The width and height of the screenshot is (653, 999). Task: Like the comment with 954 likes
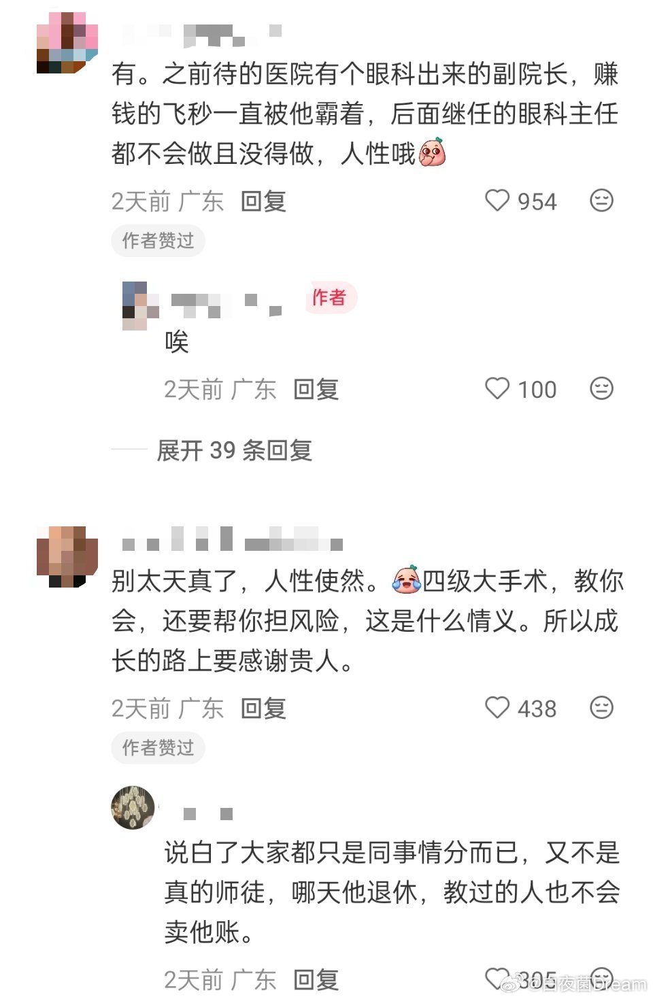click(497, 201)
